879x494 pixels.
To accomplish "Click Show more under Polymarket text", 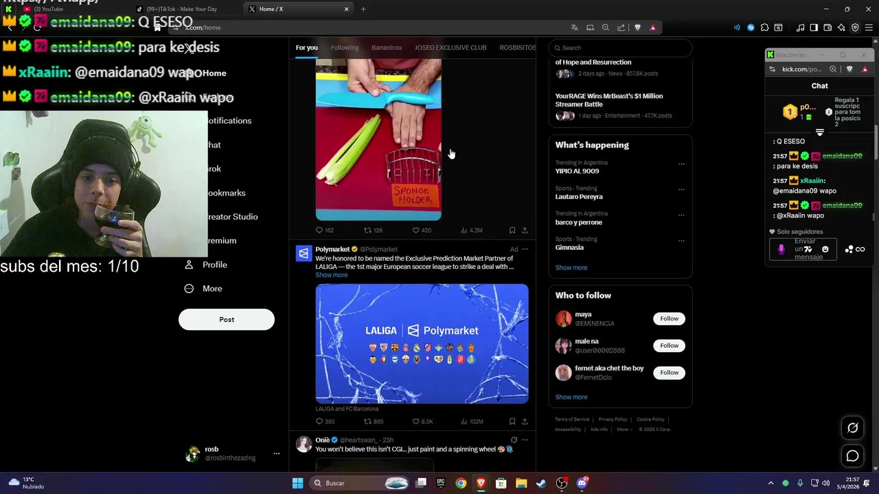I will click(x=332, y=275).
